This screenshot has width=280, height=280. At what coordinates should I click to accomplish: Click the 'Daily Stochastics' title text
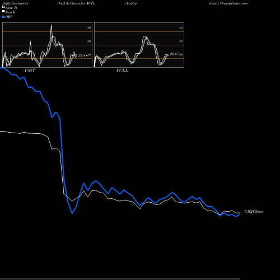(15, 3)
